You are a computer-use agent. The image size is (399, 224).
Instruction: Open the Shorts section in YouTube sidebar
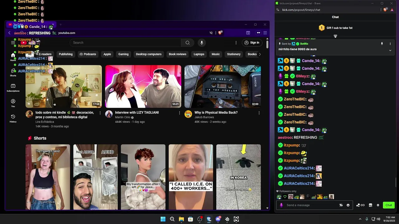point(13,72)
